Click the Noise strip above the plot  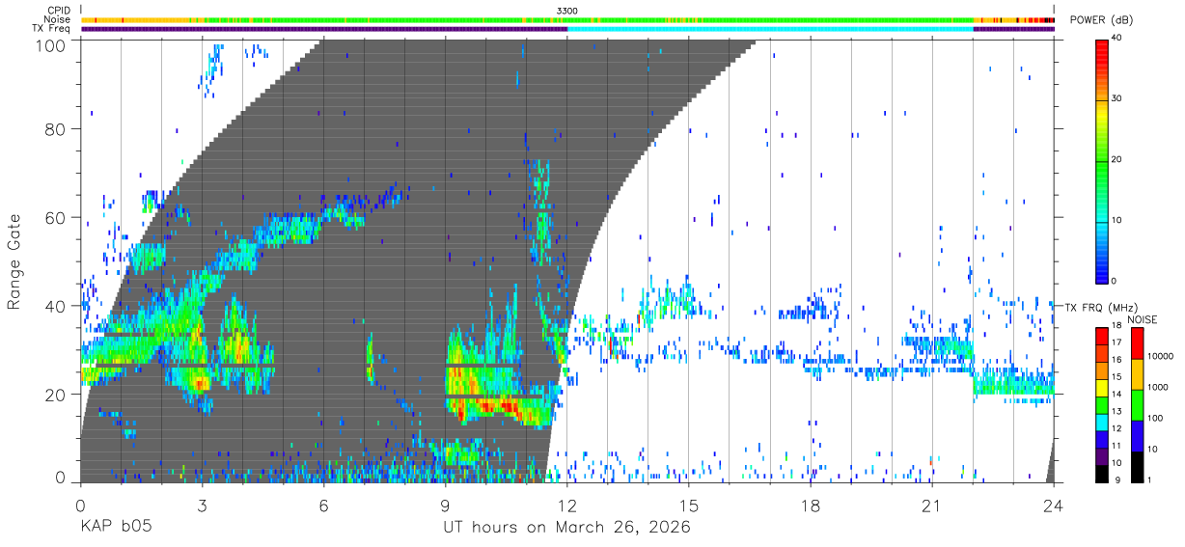click(567, 19)
